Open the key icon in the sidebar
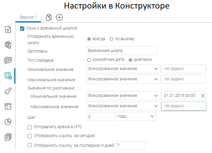Image resolution: width=212 pixels, height=153 pixels. pos(8,91)
